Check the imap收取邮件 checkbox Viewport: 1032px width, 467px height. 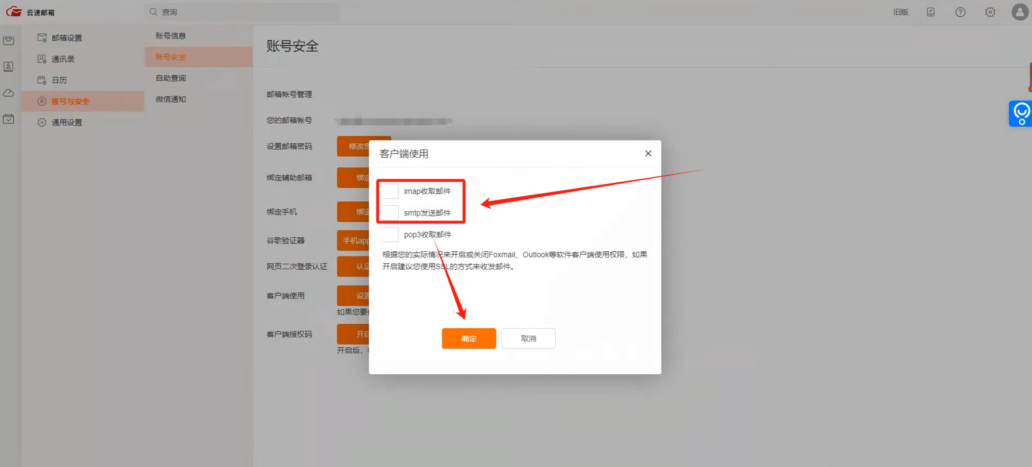390,191
